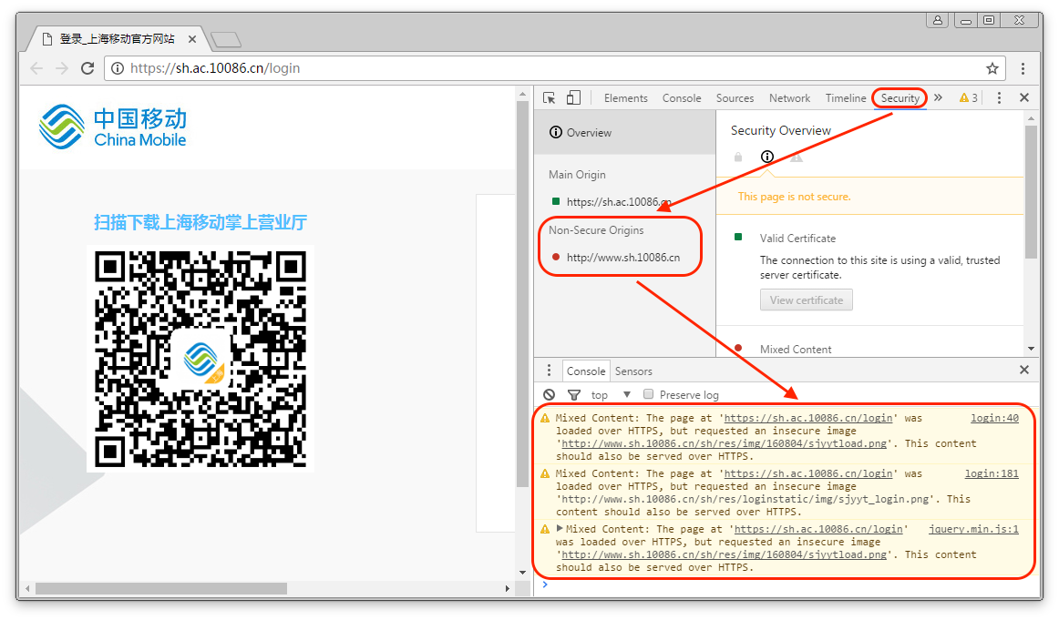Open the DevTools customize three-dot menu
This screenshot has height=620, width=1059.
pyautogui.click(x=999, y=97)
